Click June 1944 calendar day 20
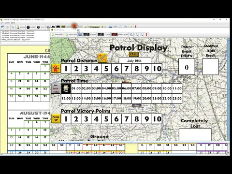Viewport: 232px width, 174px height. [x=28, y=90]
